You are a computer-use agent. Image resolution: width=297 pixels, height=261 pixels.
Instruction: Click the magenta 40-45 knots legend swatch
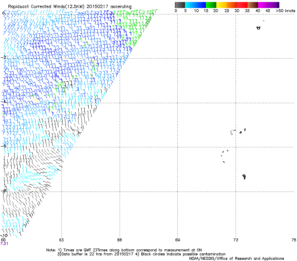(x=263, y=5)
